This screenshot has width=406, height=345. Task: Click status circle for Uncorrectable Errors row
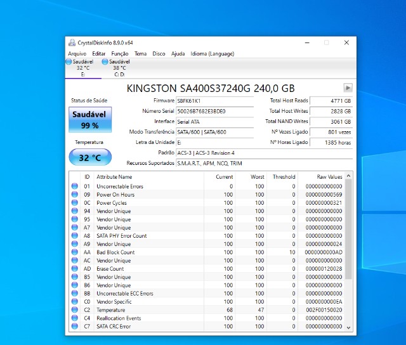tap(75, 186)
